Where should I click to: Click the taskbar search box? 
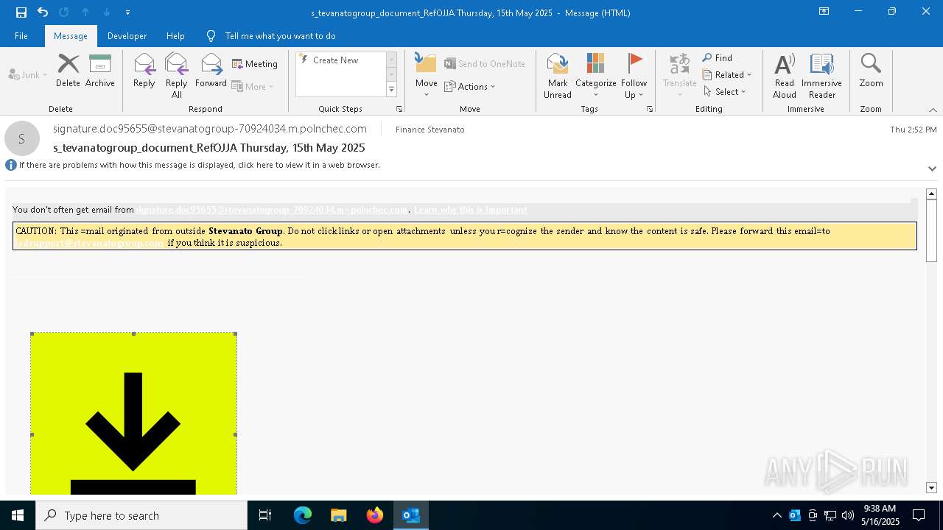pos(141,515)
